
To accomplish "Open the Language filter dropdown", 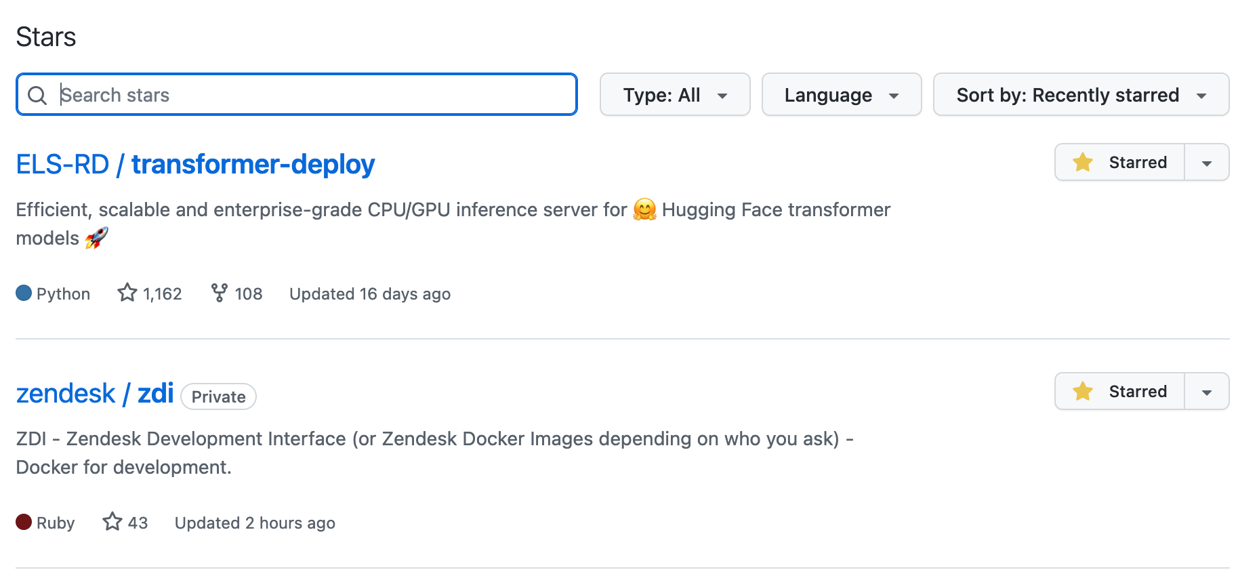I will pos(842,94).
